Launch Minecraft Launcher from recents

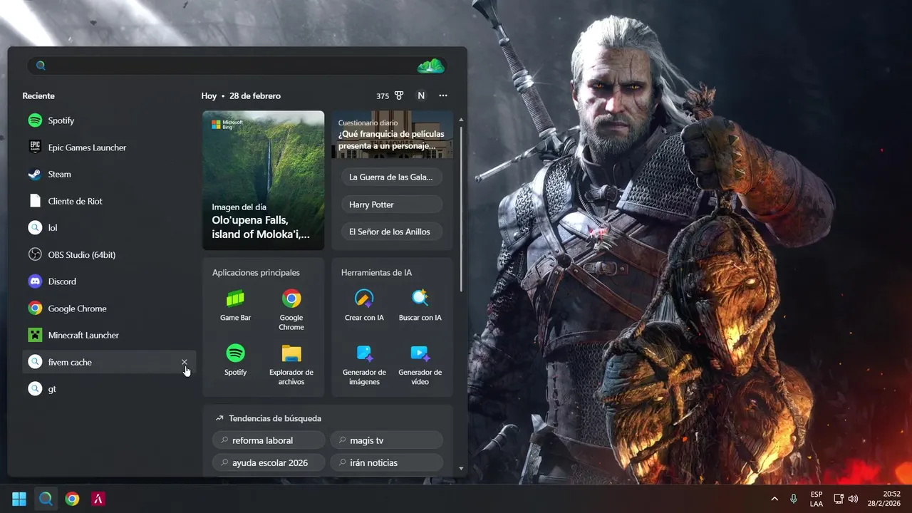coord(109,335)
